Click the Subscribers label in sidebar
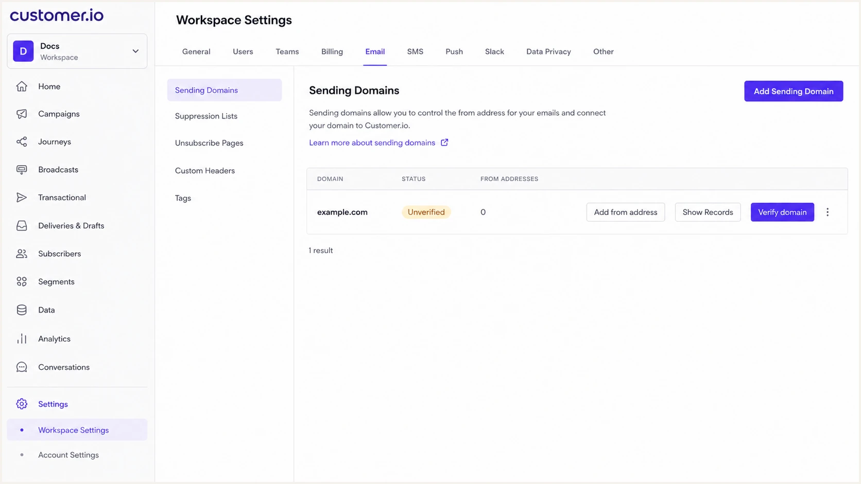The image size is (861, 484). 59,254
